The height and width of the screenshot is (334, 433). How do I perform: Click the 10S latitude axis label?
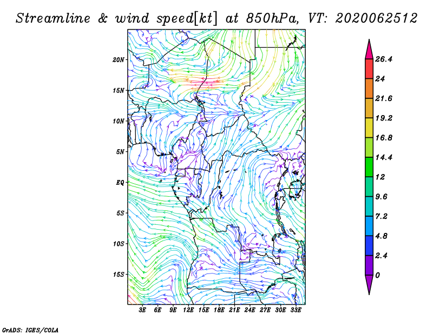point(119,244)
